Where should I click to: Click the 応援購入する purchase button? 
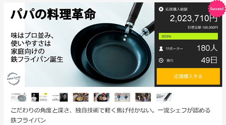tap(188, 76)
